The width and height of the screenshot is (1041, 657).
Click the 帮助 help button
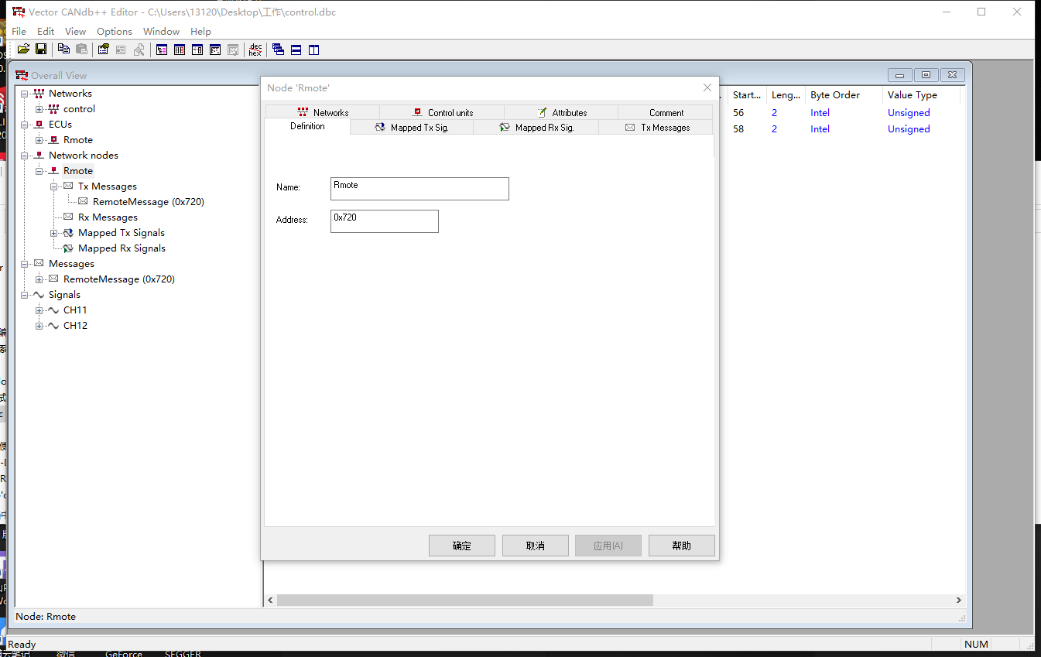tap(681, 545)
